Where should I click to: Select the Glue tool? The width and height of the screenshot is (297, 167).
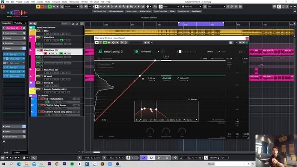[116, 6]
